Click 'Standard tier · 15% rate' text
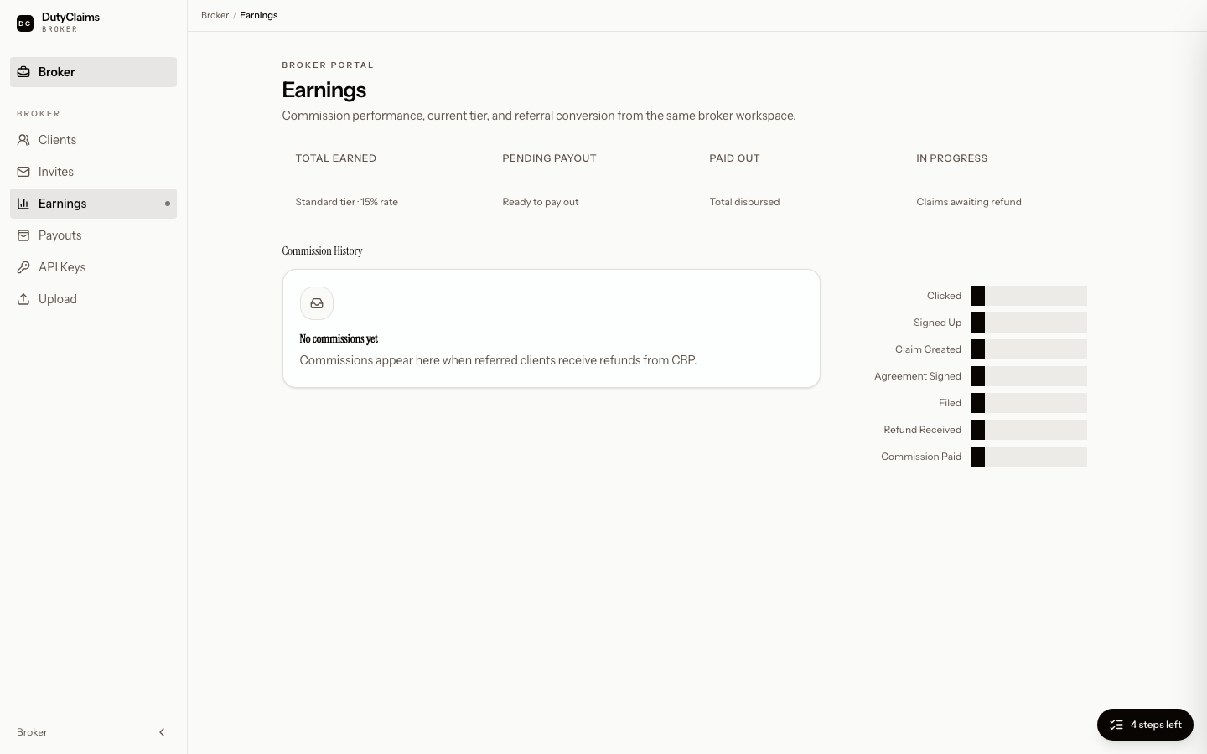This screenshot has height=754, width=1207. click(346, 202)
